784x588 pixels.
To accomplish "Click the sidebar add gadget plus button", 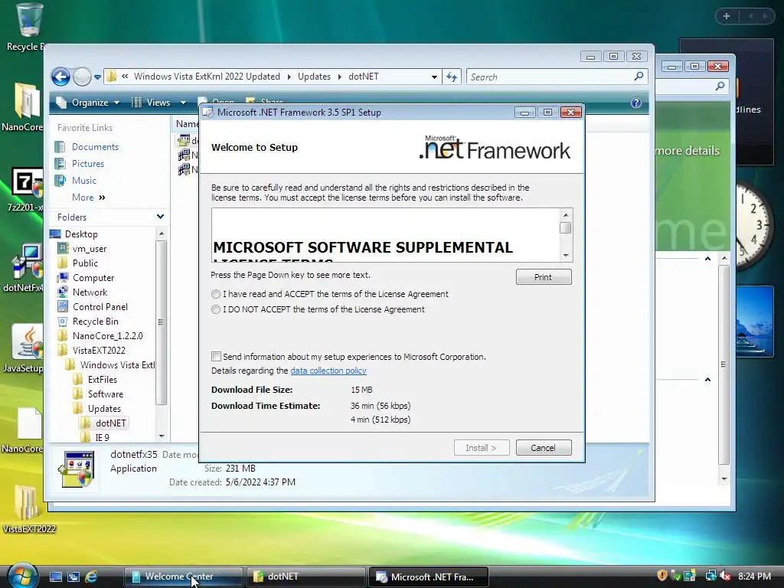I will (727, 16).
